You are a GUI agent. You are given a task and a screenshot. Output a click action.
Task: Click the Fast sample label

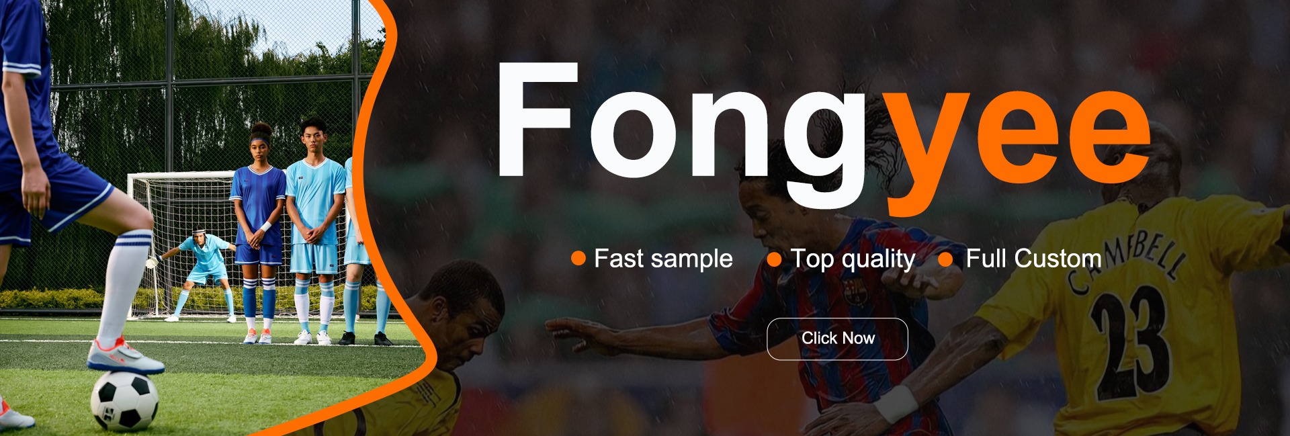(x=663, y=259)
